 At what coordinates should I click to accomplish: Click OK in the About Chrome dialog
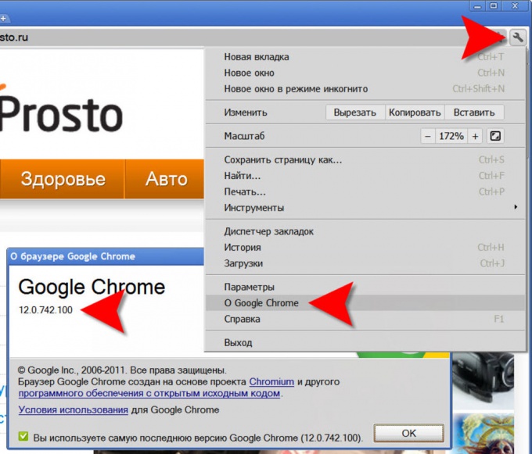pyautogui.click(x=408, y=433)
